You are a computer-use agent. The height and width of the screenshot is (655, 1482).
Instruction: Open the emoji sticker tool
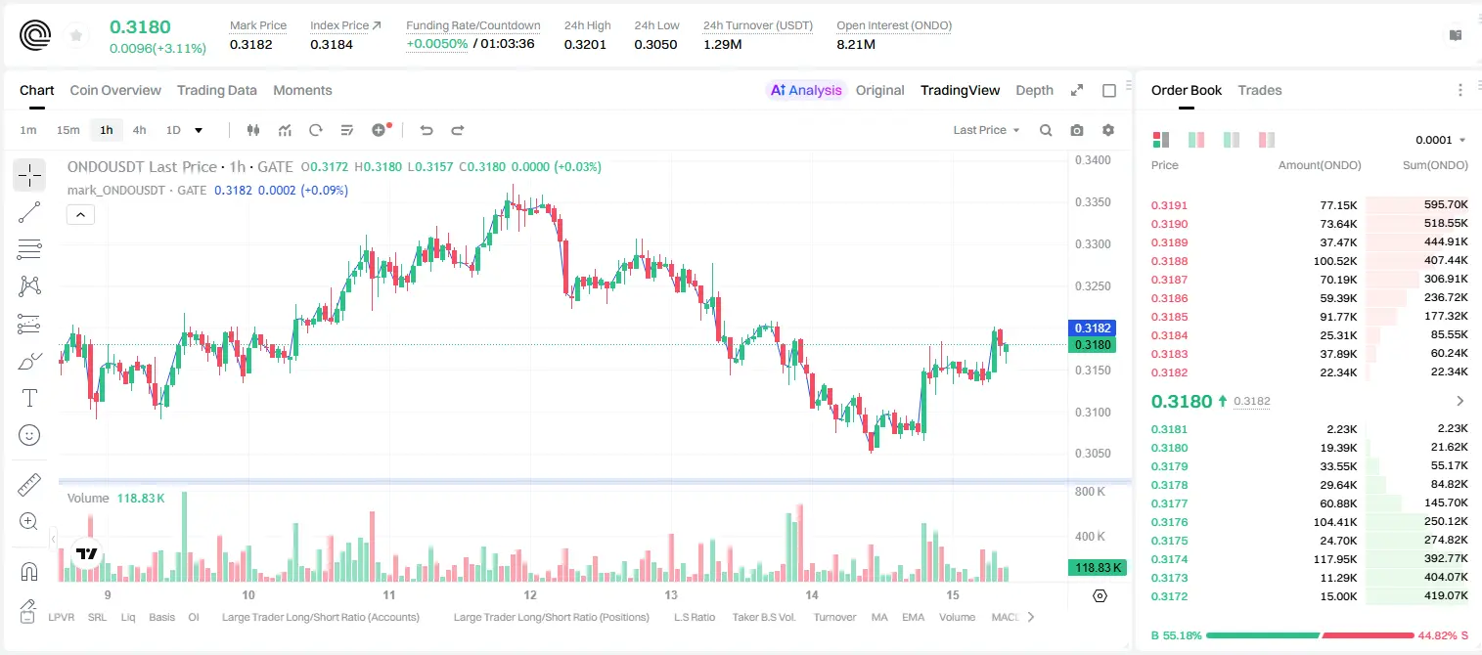pos(29,435)
